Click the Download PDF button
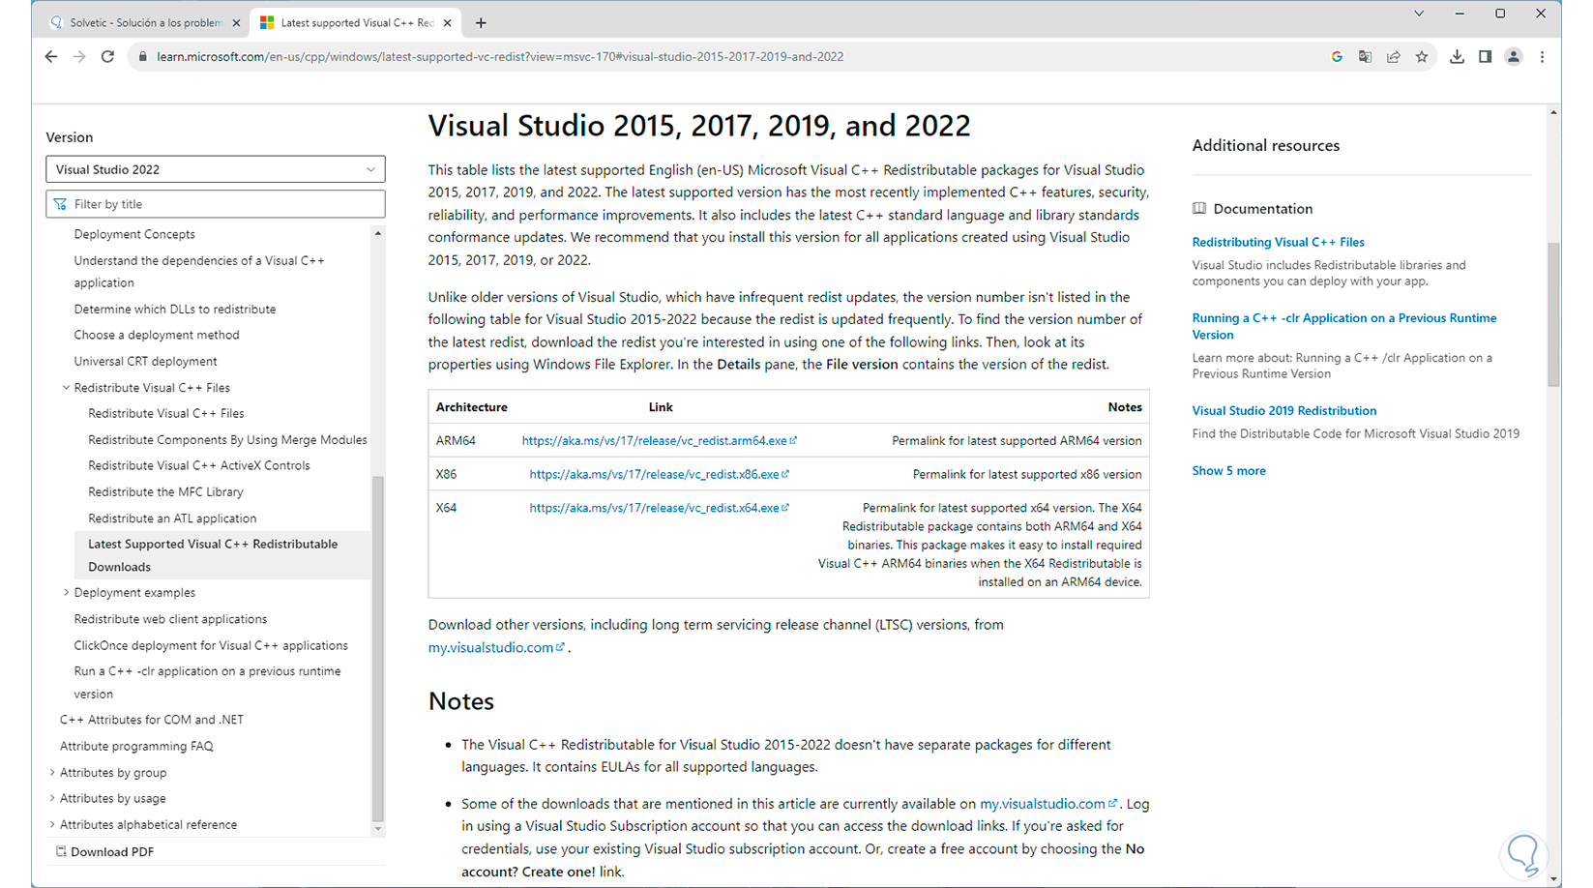Viewport: 1593px width, 888px height. pos(104,852)
